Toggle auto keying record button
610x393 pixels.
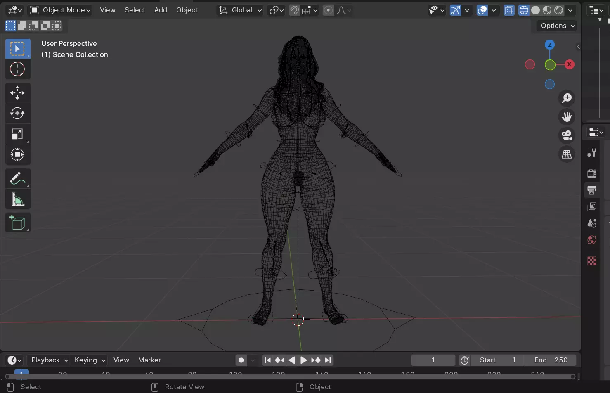[x=241, y=360]
